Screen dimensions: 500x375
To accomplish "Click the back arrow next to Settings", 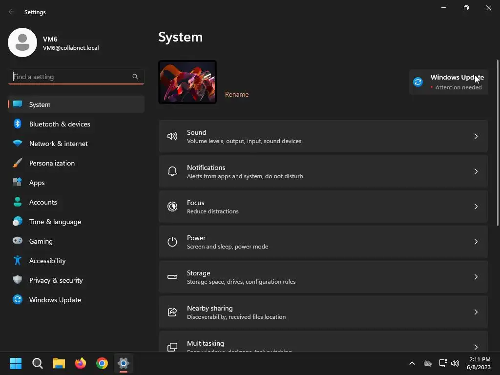I will (11, 12).
